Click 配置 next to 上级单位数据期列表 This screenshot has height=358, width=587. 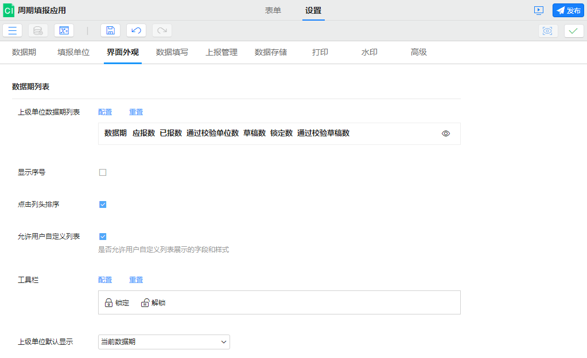105,112
